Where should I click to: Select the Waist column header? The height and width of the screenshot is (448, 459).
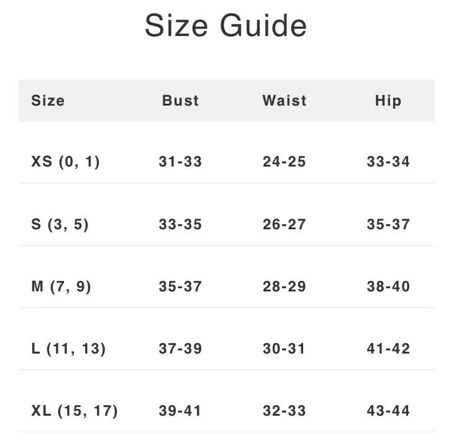pos(284,101)
